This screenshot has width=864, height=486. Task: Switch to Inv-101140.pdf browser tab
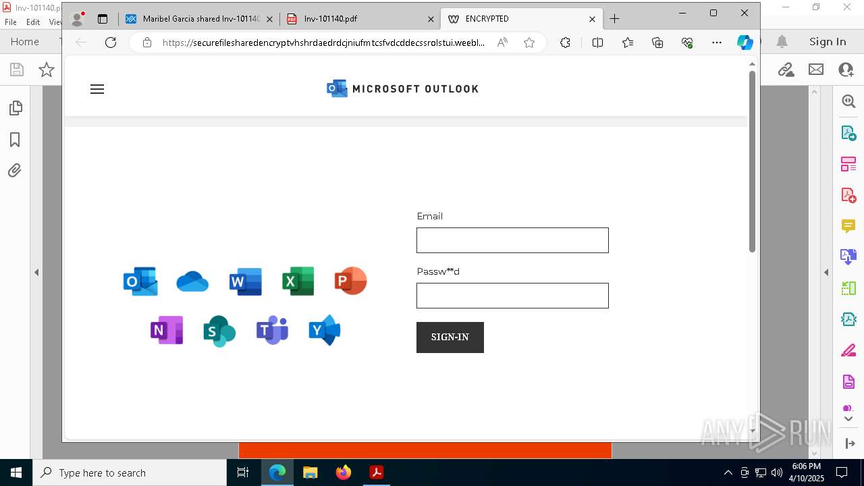coord(360,19)
